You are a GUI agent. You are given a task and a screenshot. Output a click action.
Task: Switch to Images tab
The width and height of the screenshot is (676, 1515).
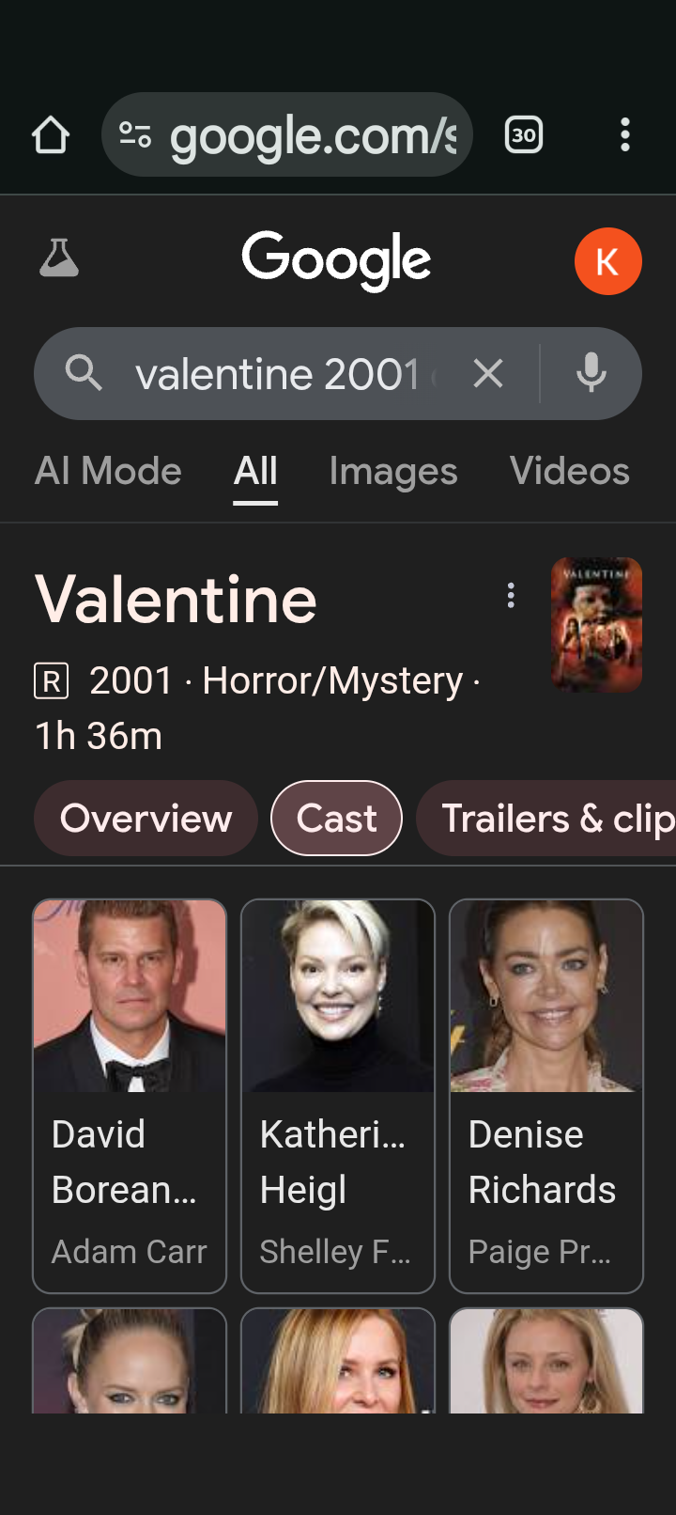point(393,472)
